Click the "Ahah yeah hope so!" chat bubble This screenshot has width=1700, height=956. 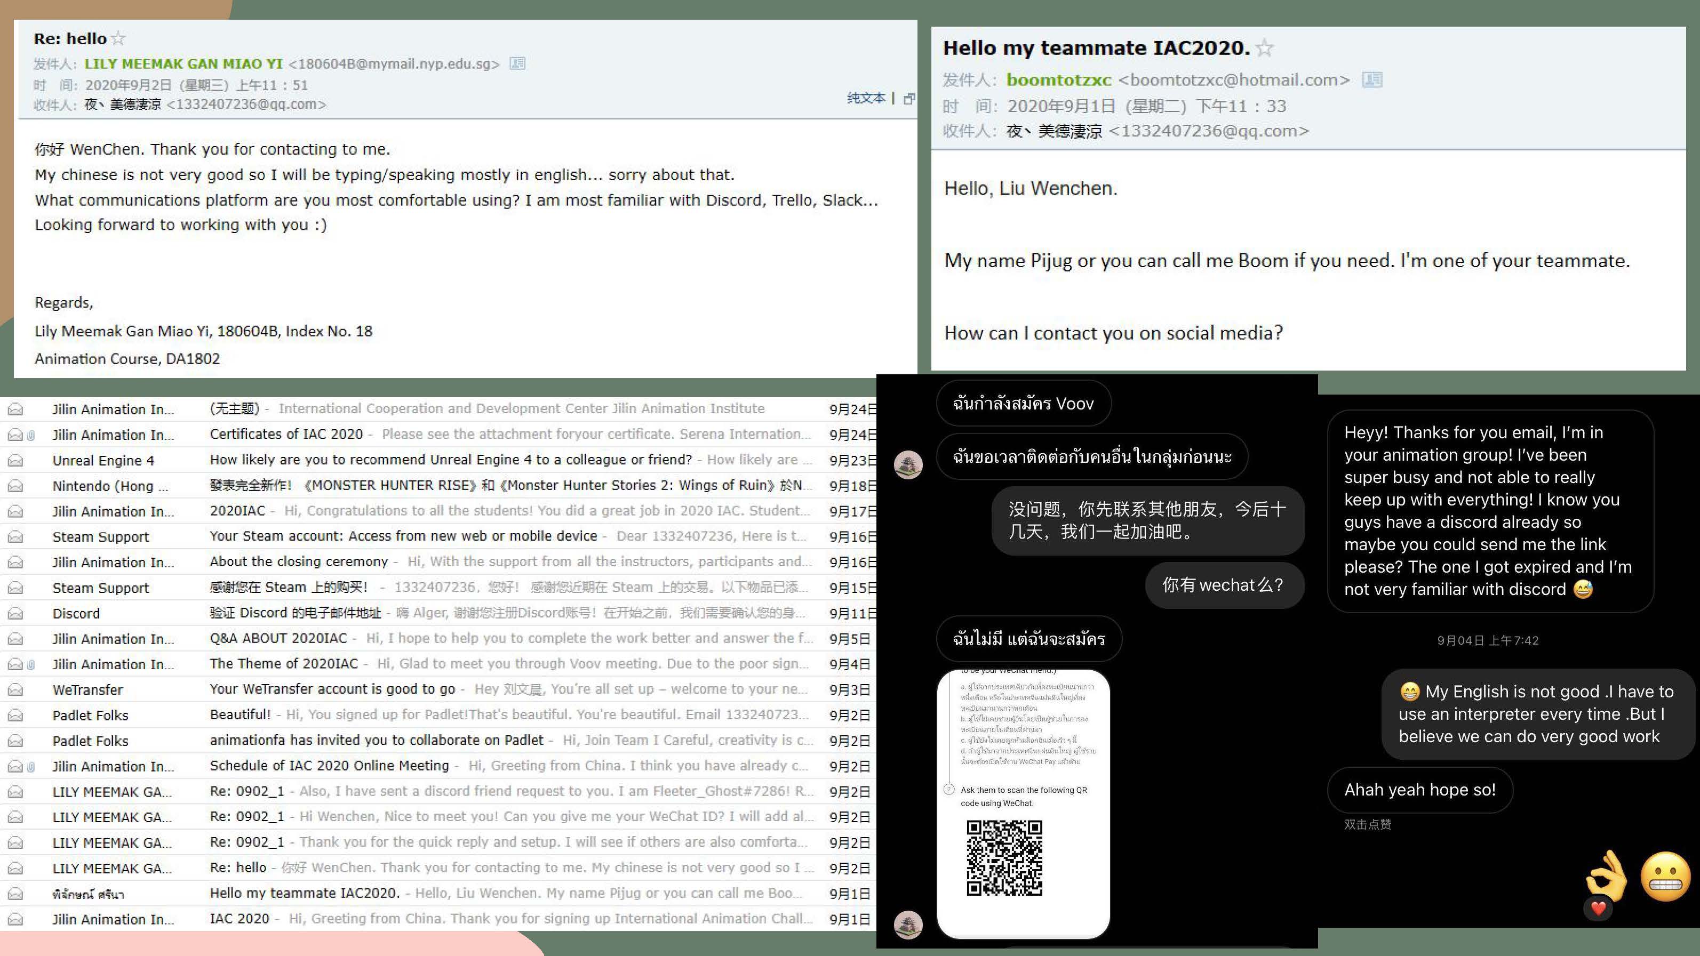coord(1420,790)
